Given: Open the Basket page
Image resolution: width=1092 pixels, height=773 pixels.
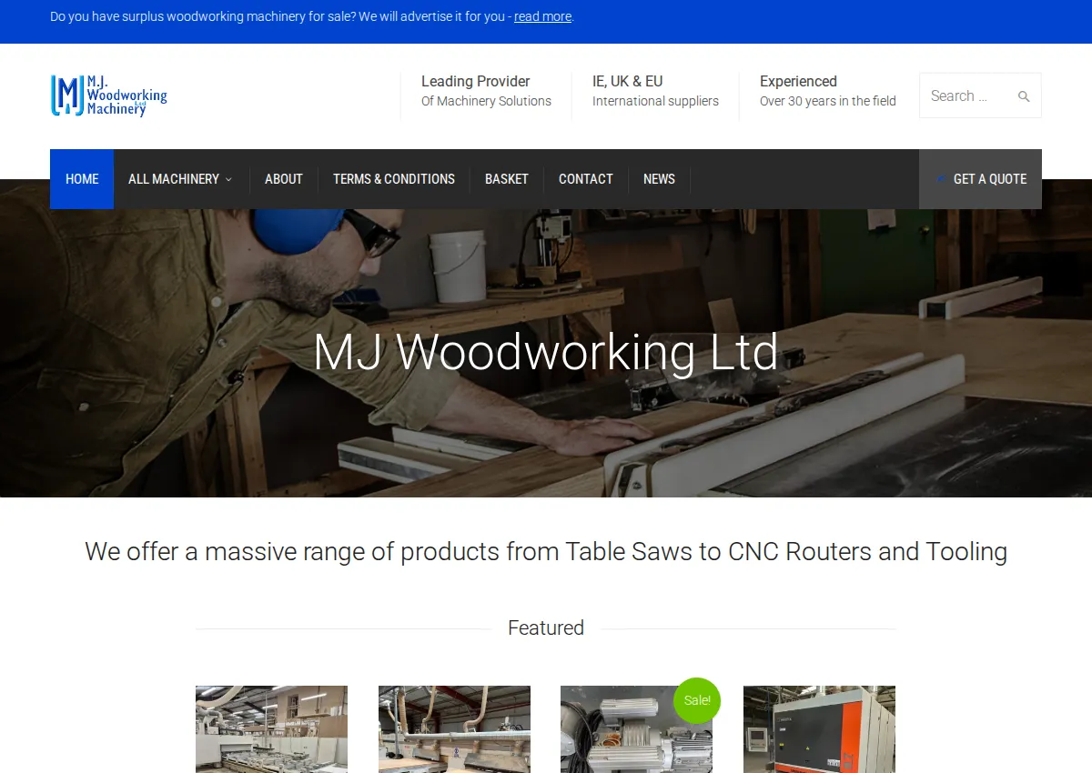Looking at the screenshot, I should coord(507,179).
